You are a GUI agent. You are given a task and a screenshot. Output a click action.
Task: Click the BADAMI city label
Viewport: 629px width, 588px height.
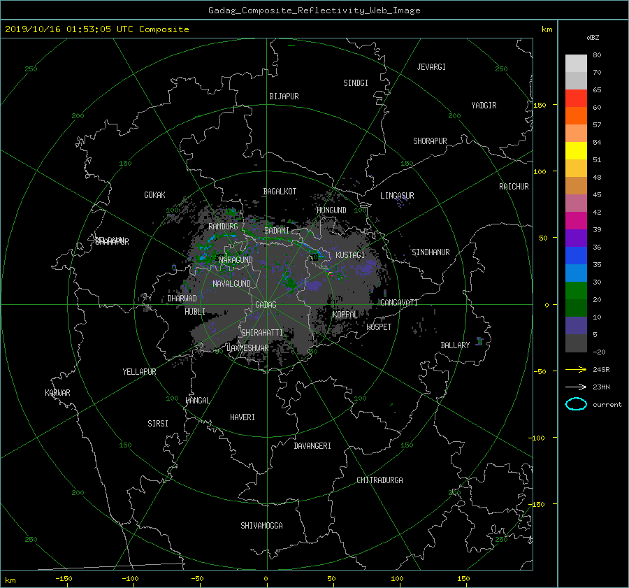pos(277,231)
